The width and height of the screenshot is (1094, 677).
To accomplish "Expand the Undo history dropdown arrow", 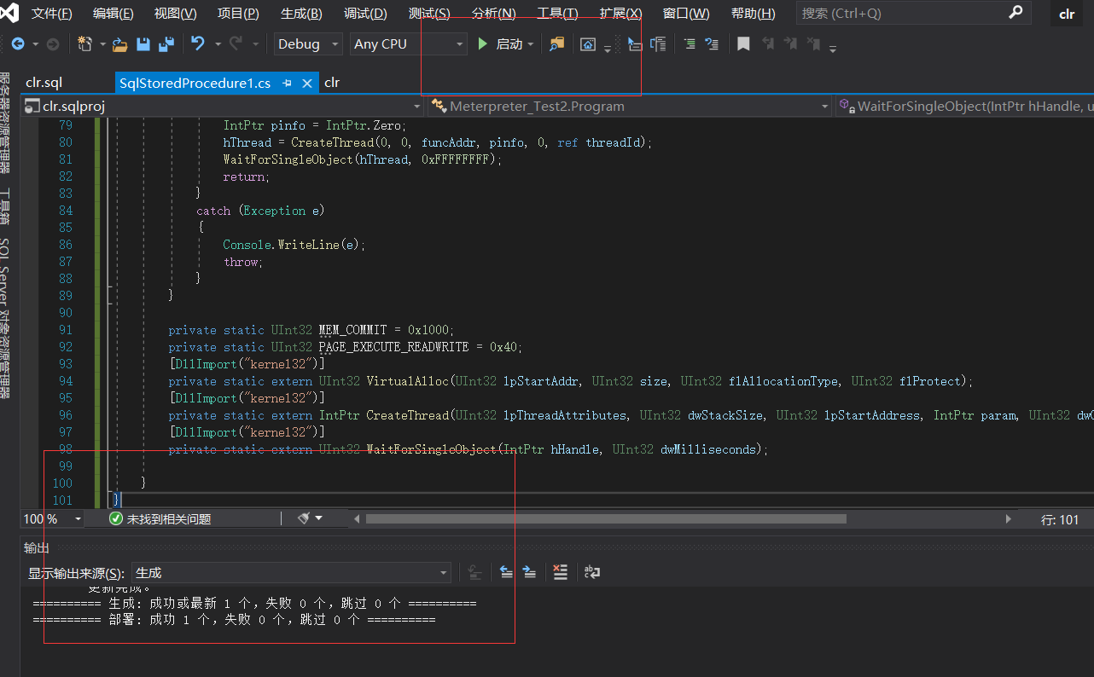I will (x=218, y=44).
